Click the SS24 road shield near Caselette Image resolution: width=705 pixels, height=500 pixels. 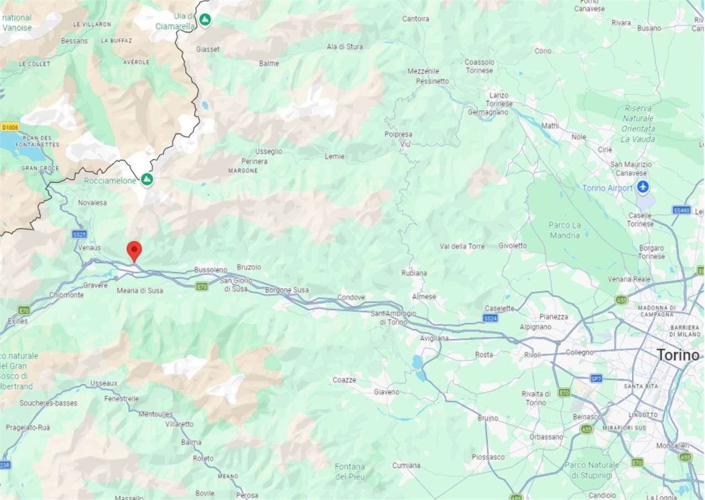coord(490,318)
